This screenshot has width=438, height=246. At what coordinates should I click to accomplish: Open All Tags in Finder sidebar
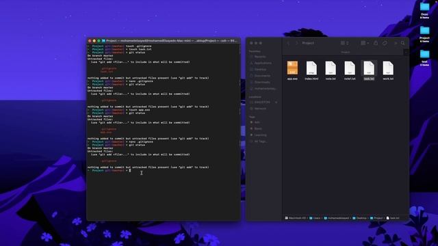[261, 141]
